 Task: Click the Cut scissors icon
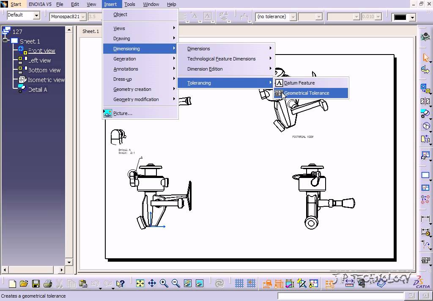point(60,284)
